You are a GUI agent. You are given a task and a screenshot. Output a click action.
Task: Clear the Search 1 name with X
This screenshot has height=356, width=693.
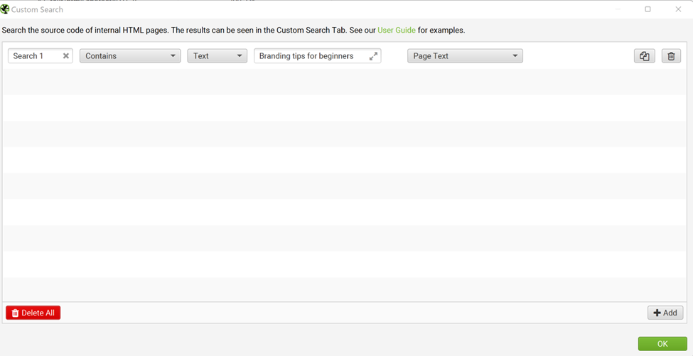tap(66, 56)
